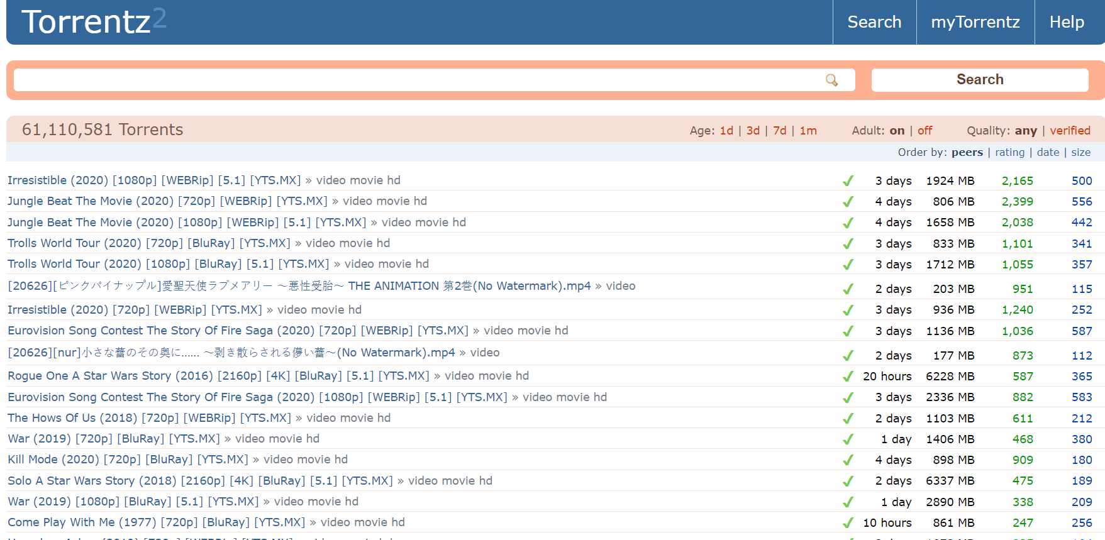Screen dimensions: 1105x540
Task: Open Rogue One A Star Wars Story link
Action: [218, 376]
